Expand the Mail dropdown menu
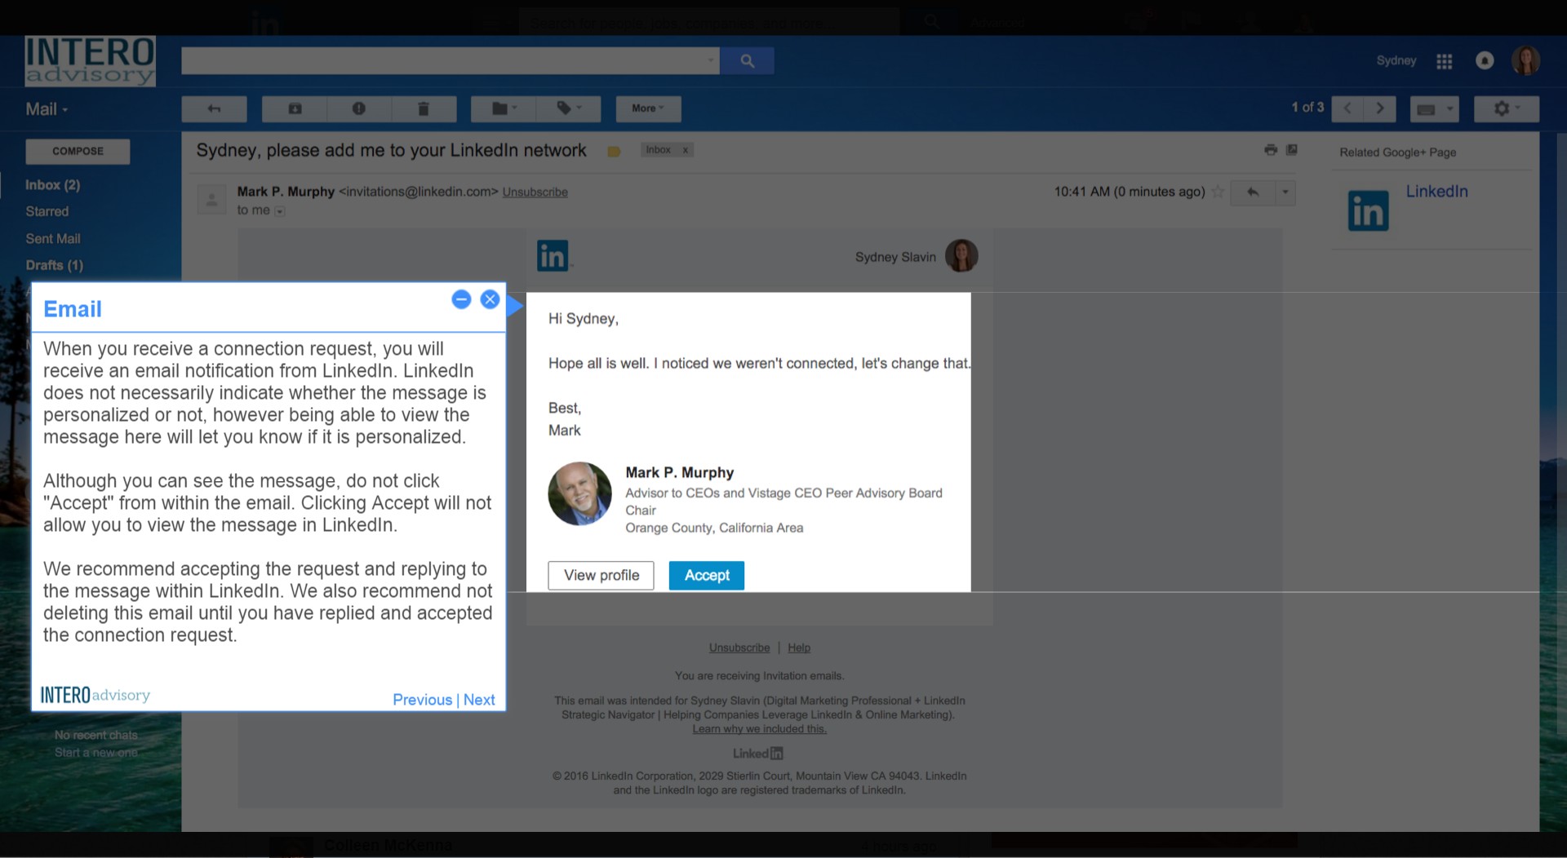The image size is (1567, 858). (x=47, y=109)
